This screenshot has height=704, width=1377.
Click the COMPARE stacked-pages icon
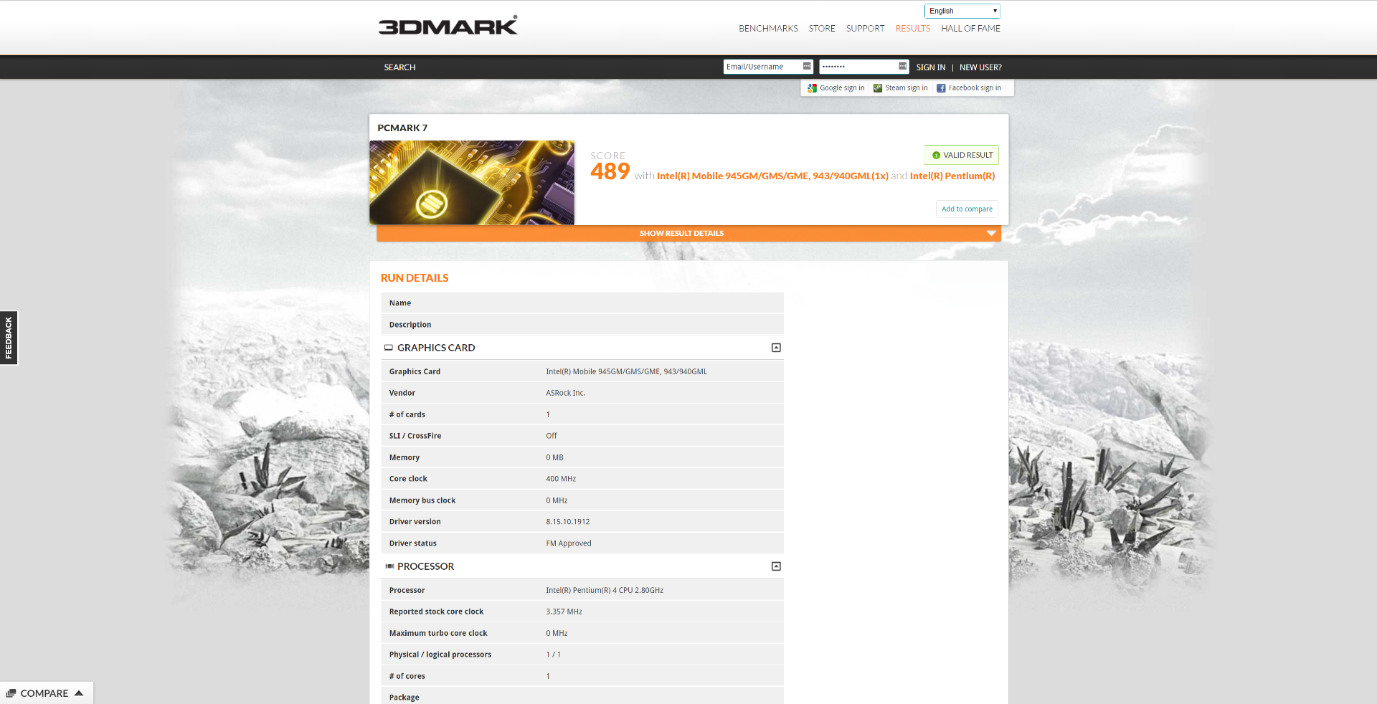[x=11, y=693]
